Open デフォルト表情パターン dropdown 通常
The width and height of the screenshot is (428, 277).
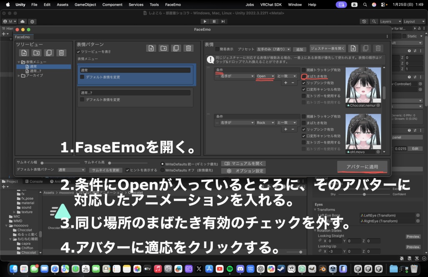(71, 170)
